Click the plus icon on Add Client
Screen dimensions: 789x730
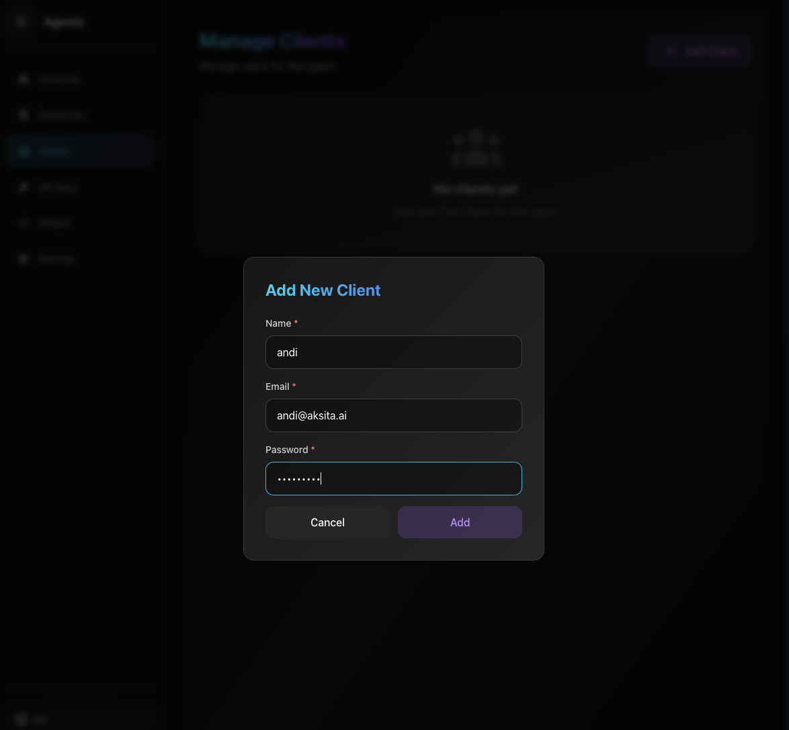(x=669, y=51)
